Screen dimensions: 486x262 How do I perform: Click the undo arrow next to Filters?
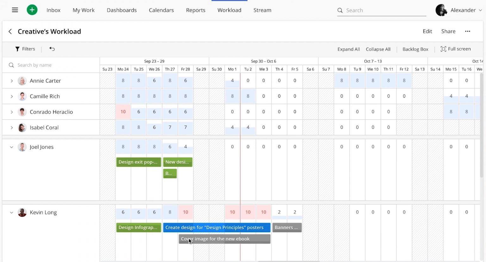coord(52,49)
